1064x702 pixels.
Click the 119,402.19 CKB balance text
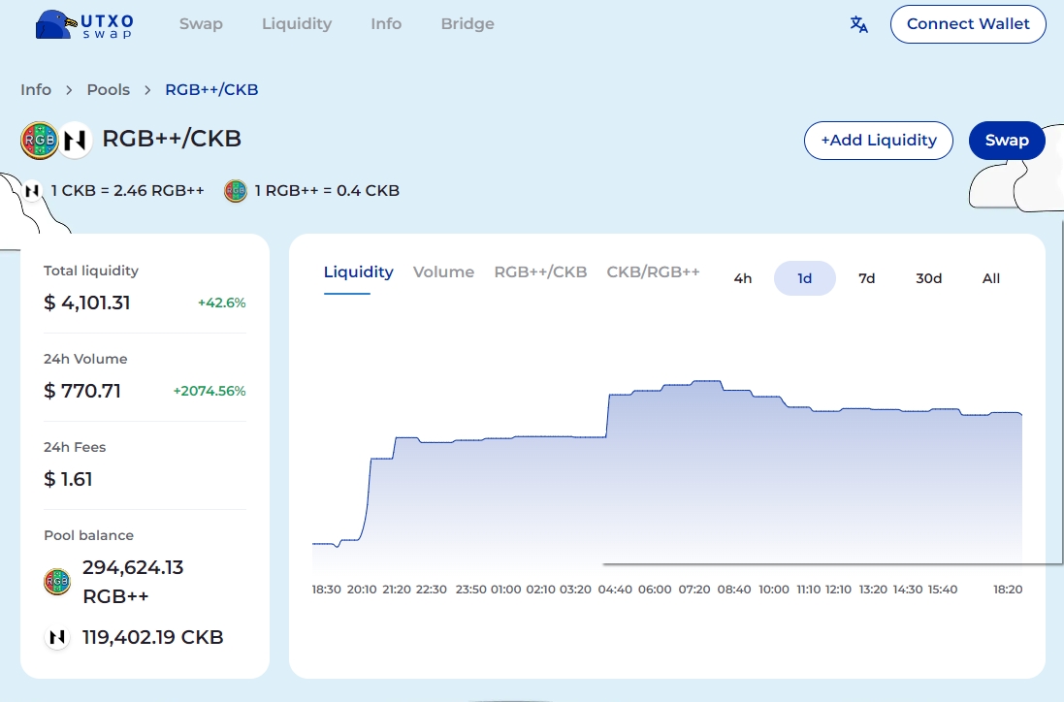[152, 637]
